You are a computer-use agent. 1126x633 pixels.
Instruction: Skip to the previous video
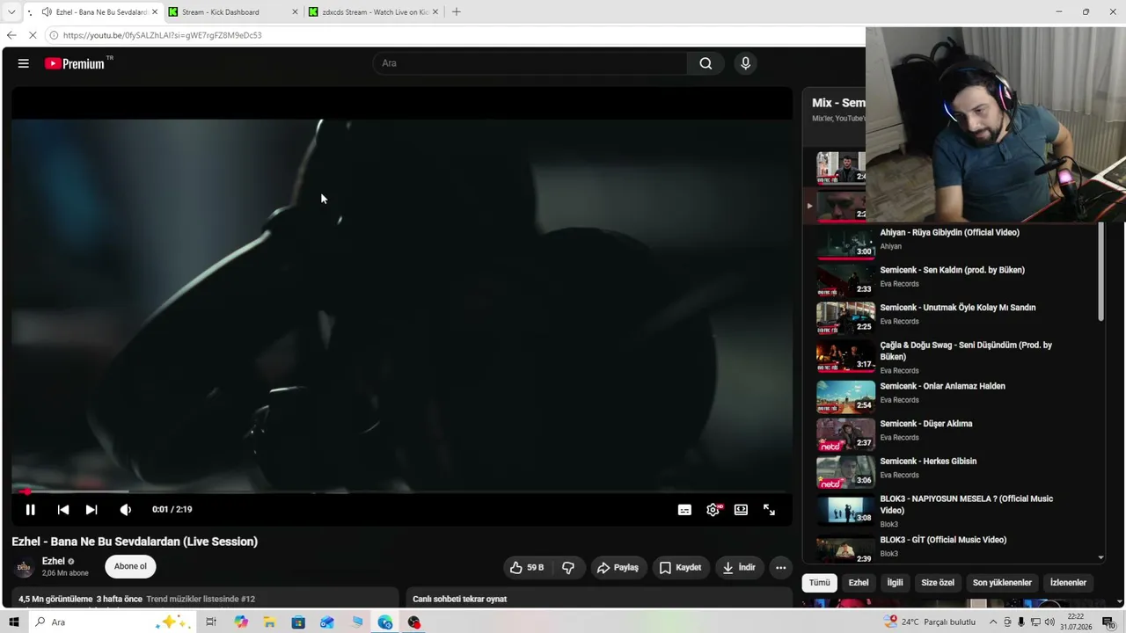point(63,510)
